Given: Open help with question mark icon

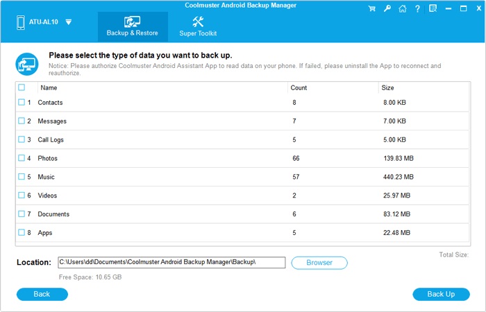Looking at the screenshot, I should (x=417, y=9).
